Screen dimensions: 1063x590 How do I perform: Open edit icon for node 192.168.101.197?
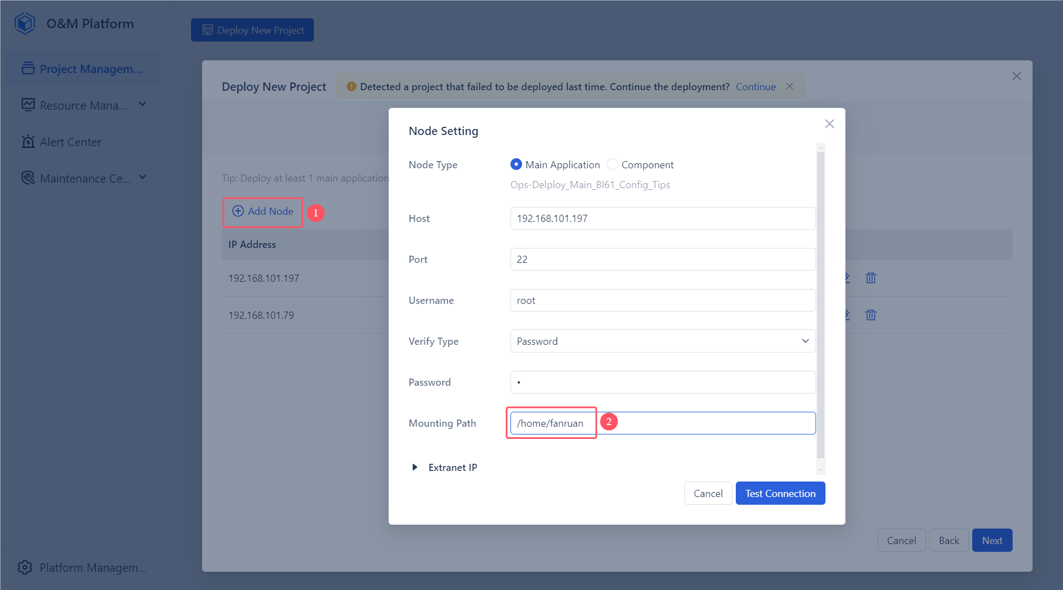[846, 278]
